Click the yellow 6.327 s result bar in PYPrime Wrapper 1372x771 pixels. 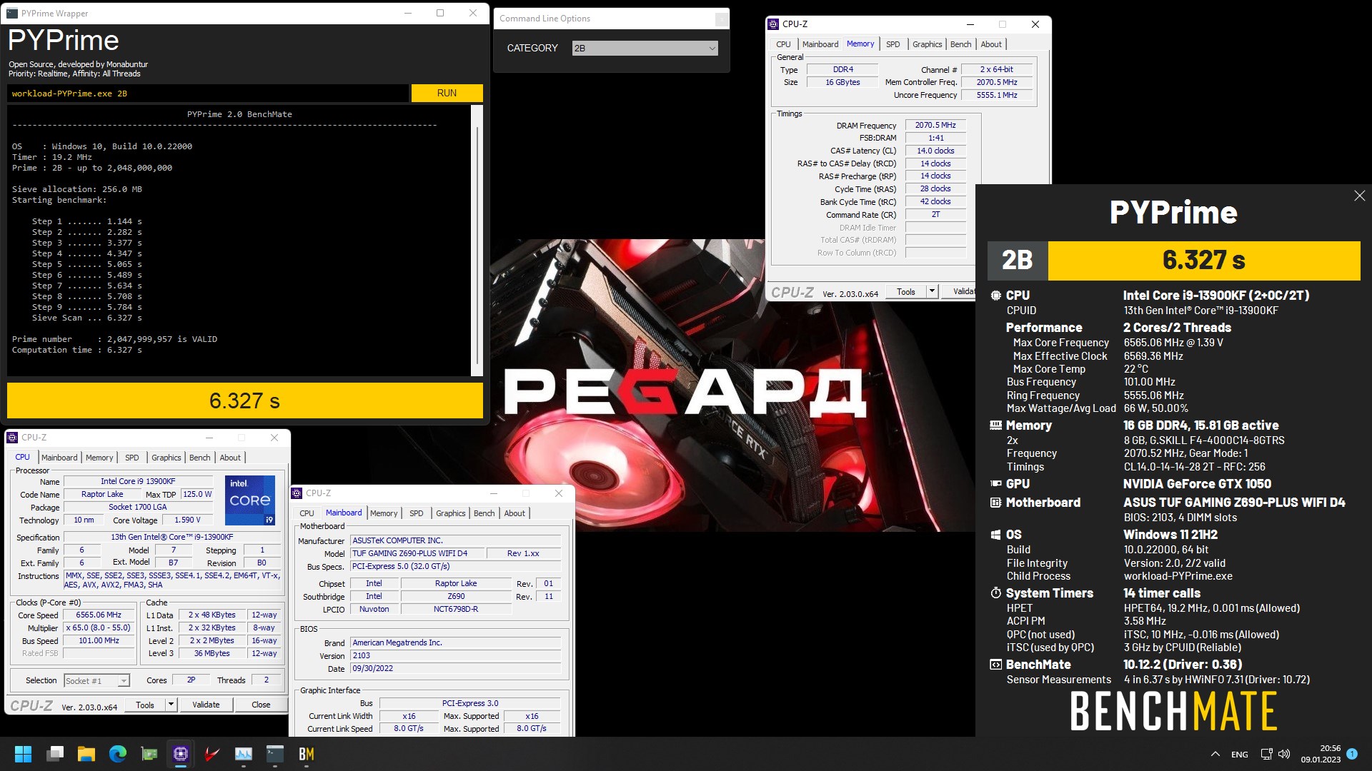click(x=245, y=400)
